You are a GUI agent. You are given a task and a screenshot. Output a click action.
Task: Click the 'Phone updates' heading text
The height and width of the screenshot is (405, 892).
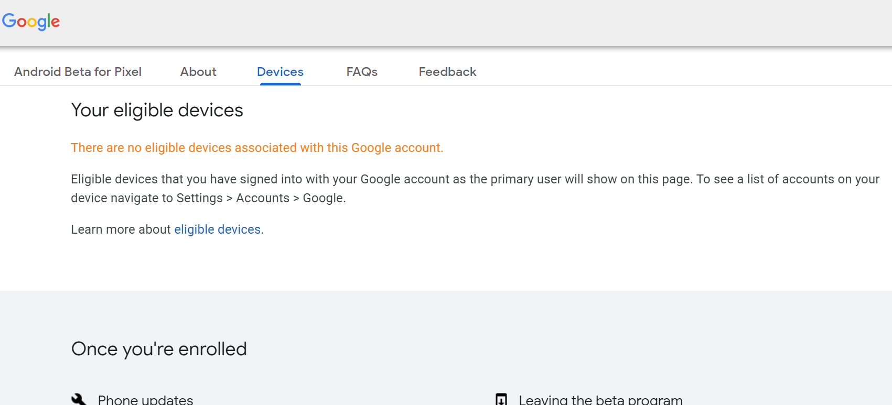(x=145, y=400)
